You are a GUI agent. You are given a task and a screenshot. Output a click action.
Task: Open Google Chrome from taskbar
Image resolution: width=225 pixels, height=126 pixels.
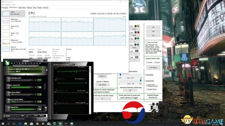click(37, 124)
